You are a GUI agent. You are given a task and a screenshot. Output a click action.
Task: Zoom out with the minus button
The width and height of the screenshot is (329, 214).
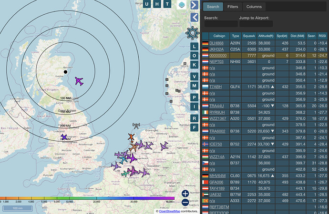(x=185, y=203)
